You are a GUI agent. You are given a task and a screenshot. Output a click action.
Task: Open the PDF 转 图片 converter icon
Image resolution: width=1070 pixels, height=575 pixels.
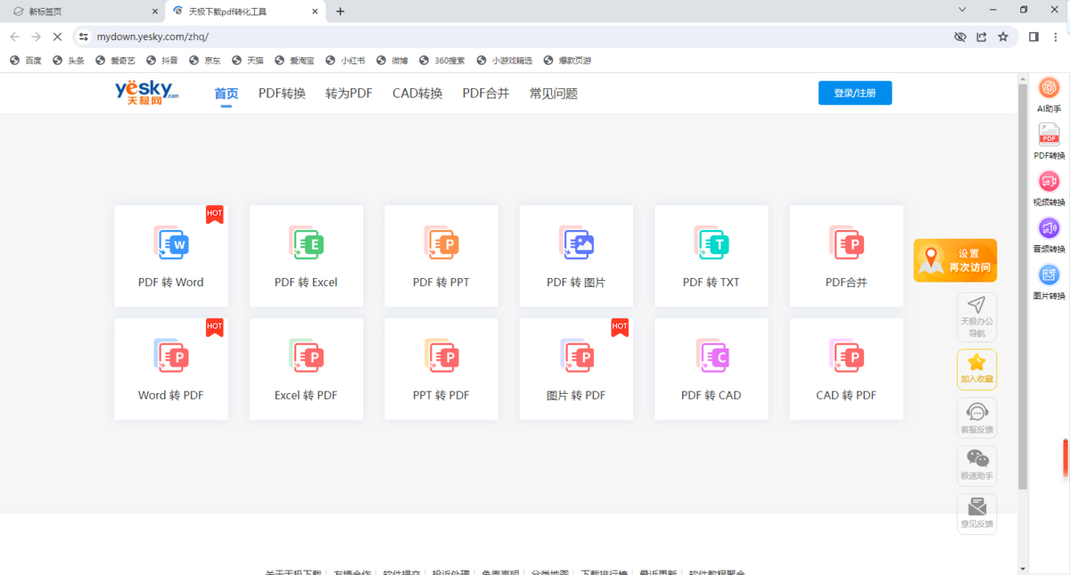576,243
